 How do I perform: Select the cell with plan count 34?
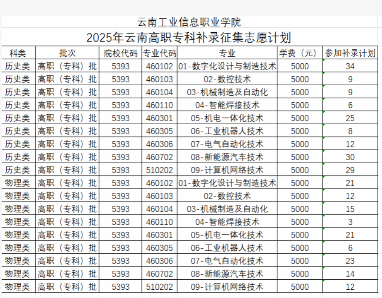[x=350, y=66]
